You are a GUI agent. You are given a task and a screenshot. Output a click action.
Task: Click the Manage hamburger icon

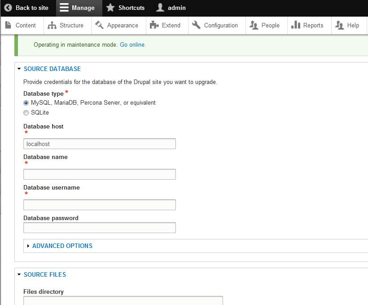coord(64,8)
